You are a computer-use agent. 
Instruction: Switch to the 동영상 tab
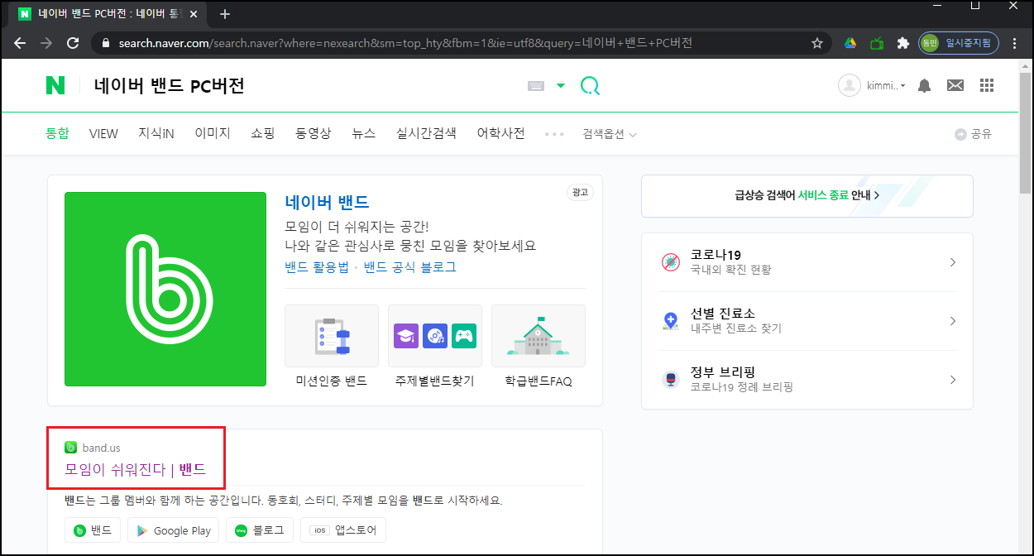314,133
